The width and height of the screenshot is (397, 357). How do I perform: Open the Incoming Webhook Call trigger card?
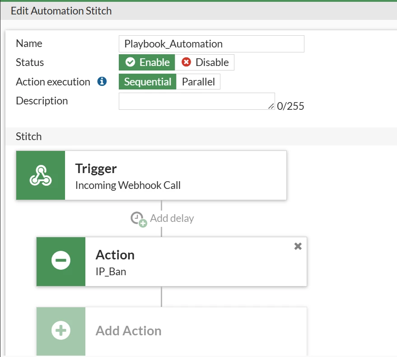(151, 175)
